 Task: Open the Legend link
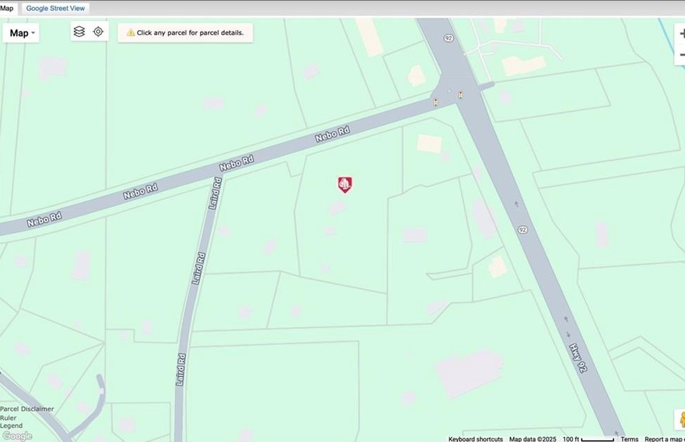pyautogui.click(x=11, y=425)
